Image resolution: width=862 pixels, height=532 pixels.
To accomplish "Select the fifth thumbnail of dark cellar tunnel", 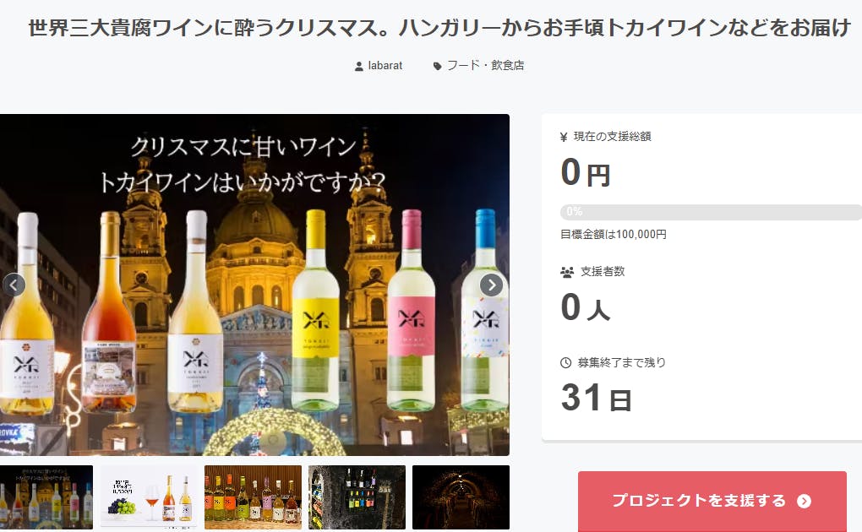I will (x=461, y=497).
